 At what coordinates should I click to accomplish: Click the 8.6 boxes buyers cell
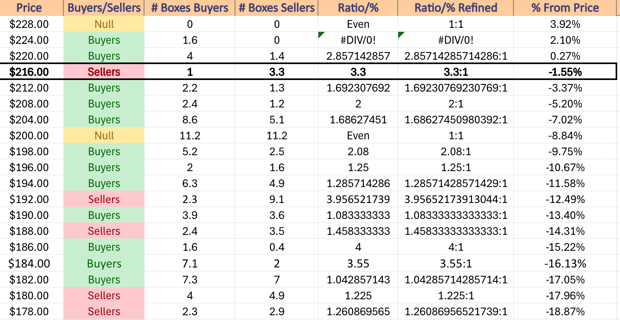tap(190, 120)
